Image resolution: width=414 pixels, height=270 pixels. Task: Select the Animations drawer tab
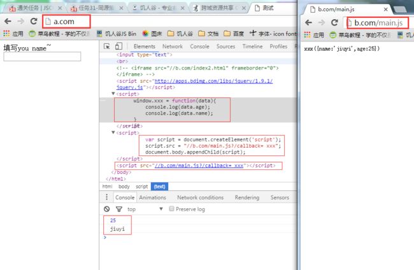pos(153,197)
